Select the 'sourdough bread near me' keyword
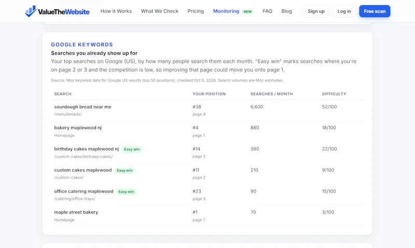The height and width of the screenshot is (248, 415). 82,107
